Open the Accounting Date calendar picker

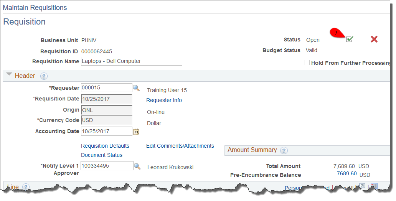point(136,132)
